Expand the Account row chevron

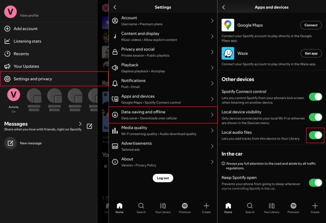click(x=212, y=21)
